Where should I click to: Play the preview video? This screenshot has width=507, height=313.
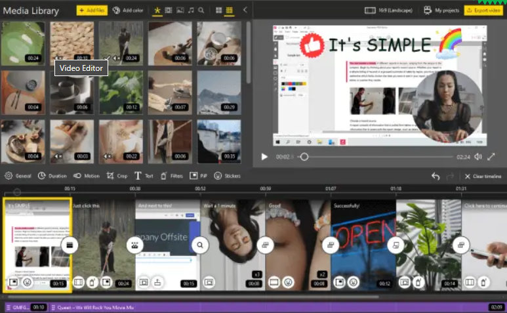[264, 157]
